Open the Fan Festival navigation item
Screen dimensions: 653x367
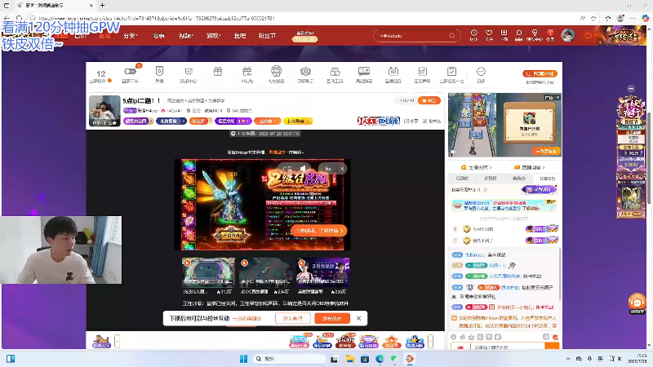[267, 36]
